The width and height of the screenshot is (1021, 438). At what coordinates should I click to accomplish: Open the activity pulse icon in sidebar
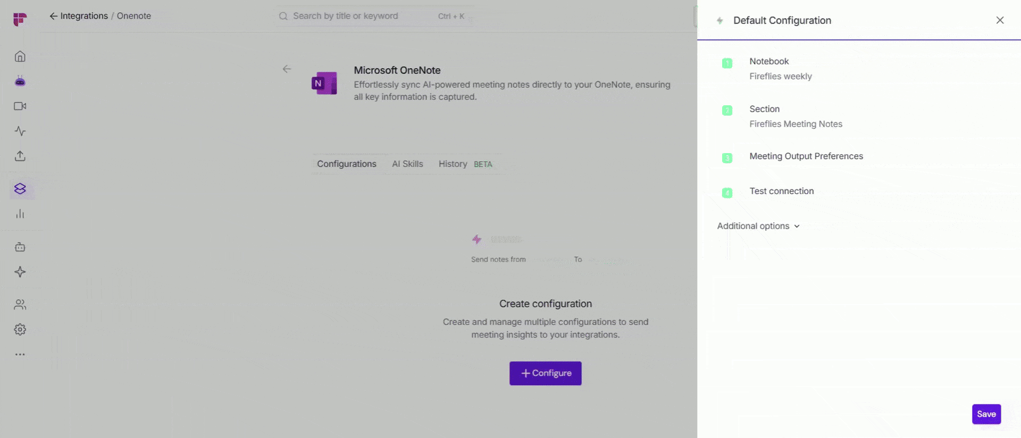(x=20, y=131)
